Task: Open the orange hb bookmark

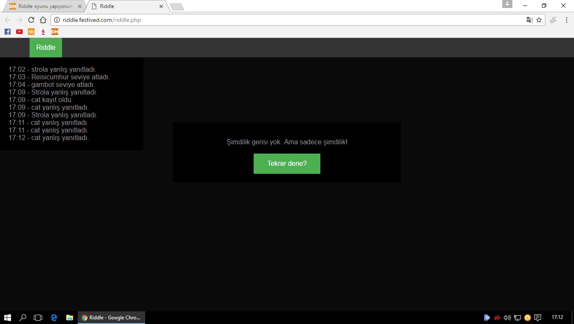Action: click(x=31, y=32)
